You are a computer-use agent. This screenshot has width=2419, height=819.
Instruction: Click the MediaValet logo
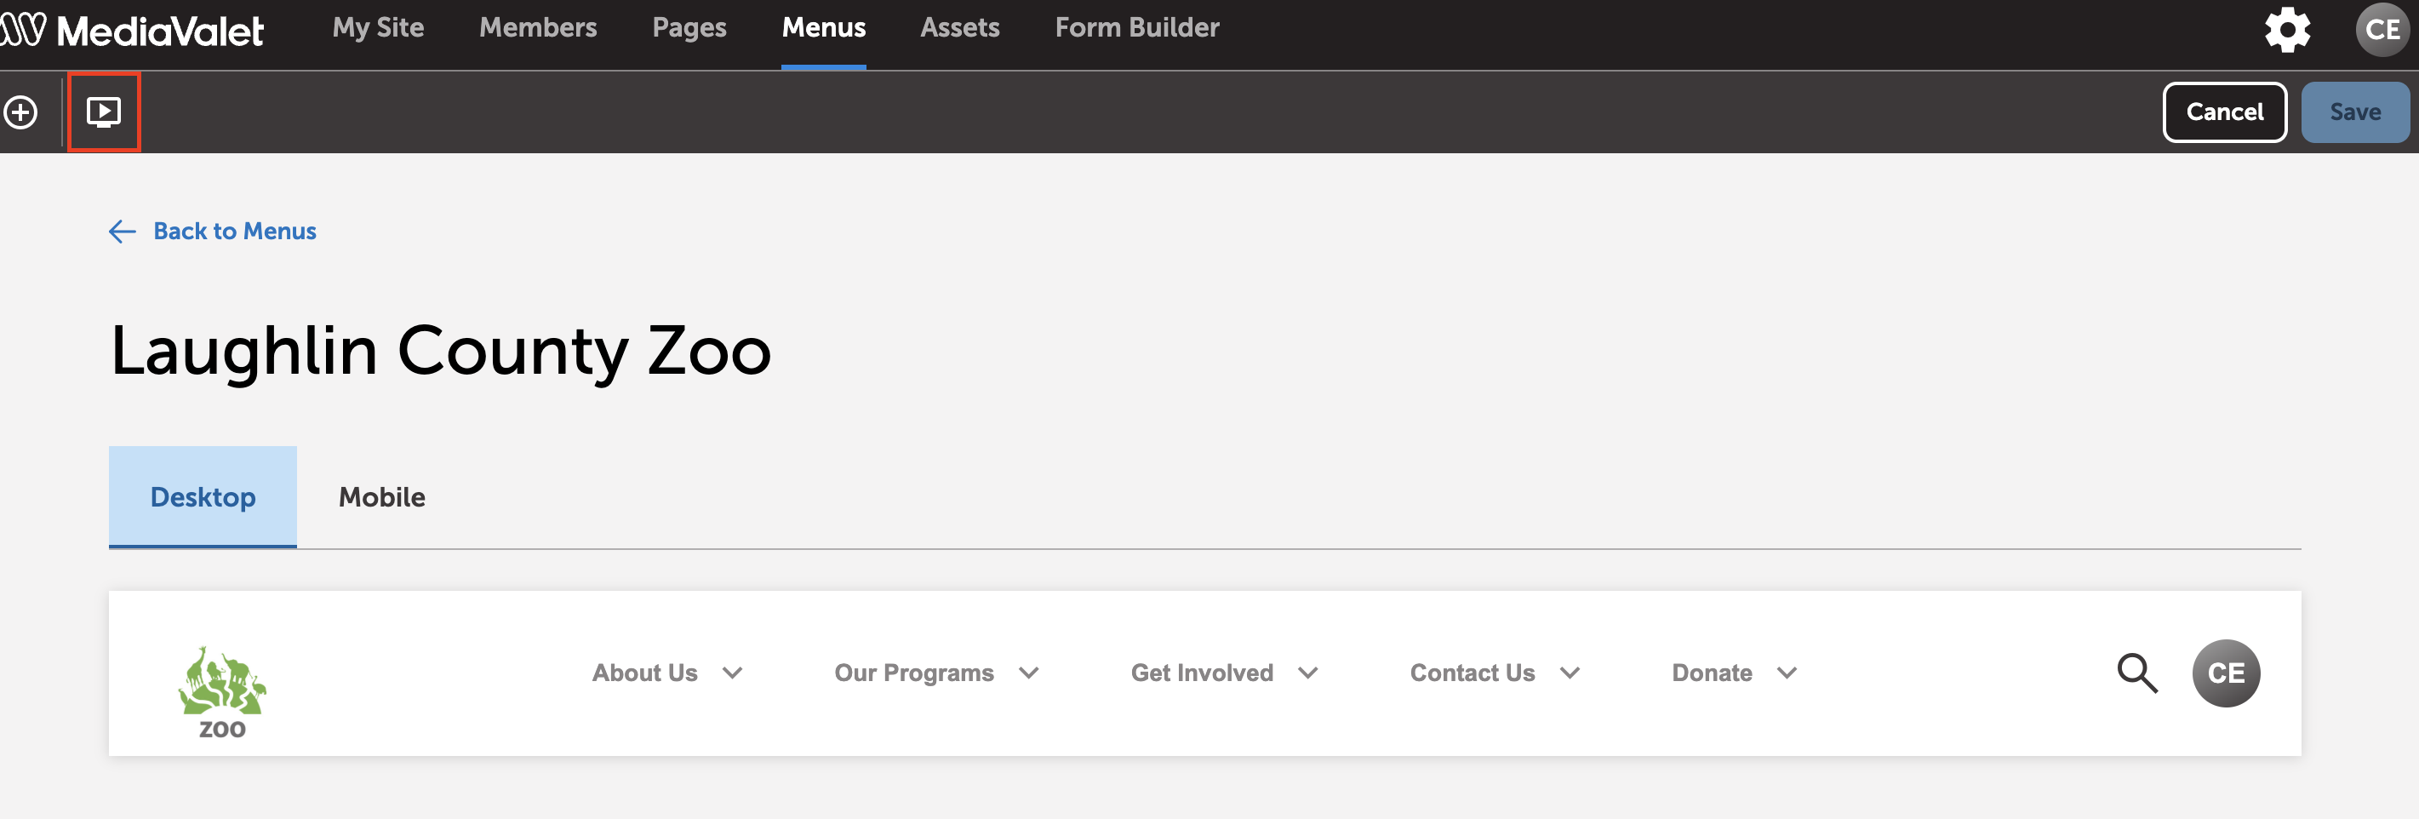click(x=133, y=30)
